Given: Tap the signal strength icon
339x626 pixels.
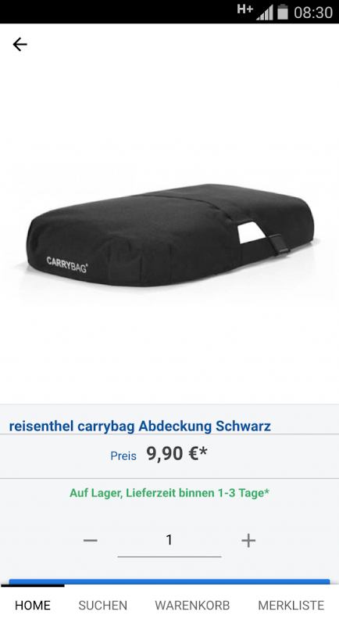Looking at the screenshot, I should 265,13.
